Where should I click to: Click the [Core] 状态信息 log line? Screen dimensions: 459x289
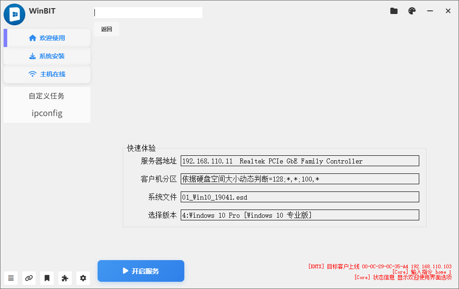click(403, 277)
